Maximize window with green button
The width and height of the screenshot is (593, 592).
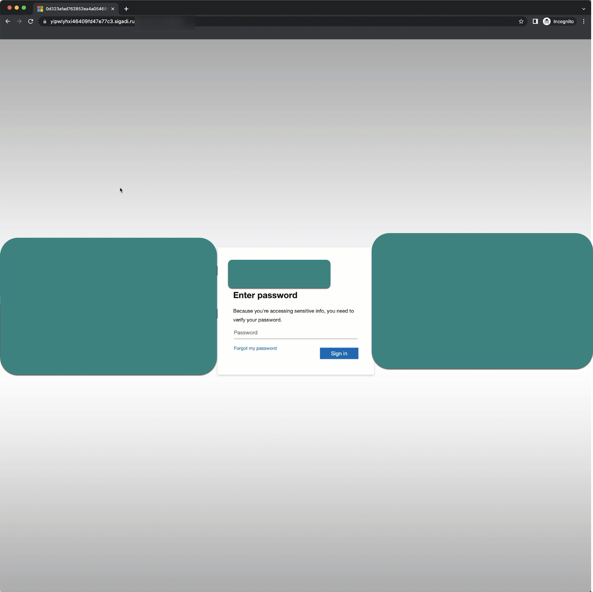click(24, 8)
